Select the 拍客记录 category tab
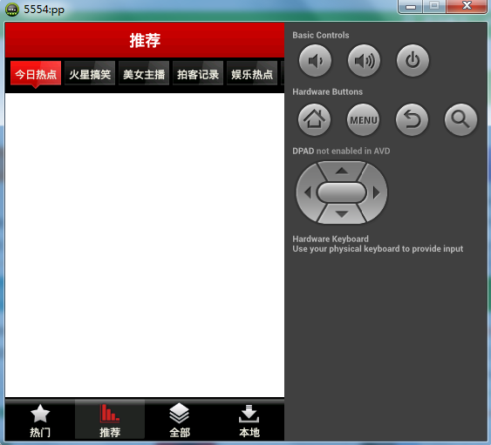491x445 pixels. click(x=198, y=74)
